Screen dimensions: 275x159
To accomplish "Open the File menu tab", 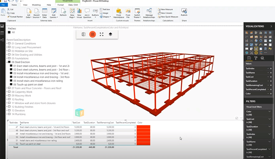I will [x=3, y=5].
